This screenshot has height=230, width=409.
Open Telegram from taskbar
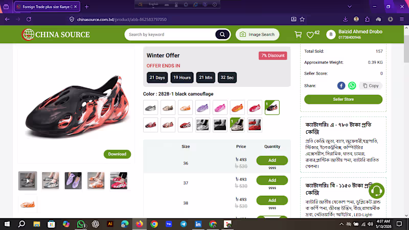click(x=184, y=224)
